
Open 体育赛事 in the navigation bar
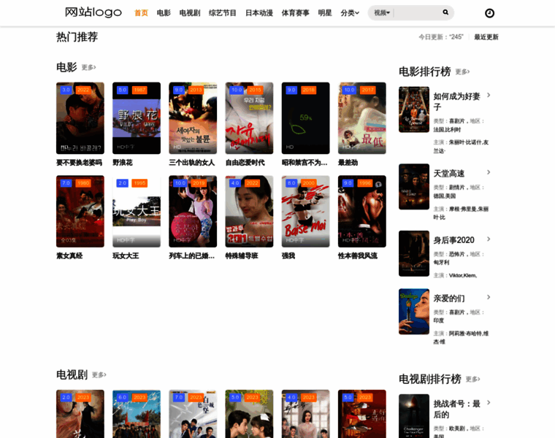(296, 13)
